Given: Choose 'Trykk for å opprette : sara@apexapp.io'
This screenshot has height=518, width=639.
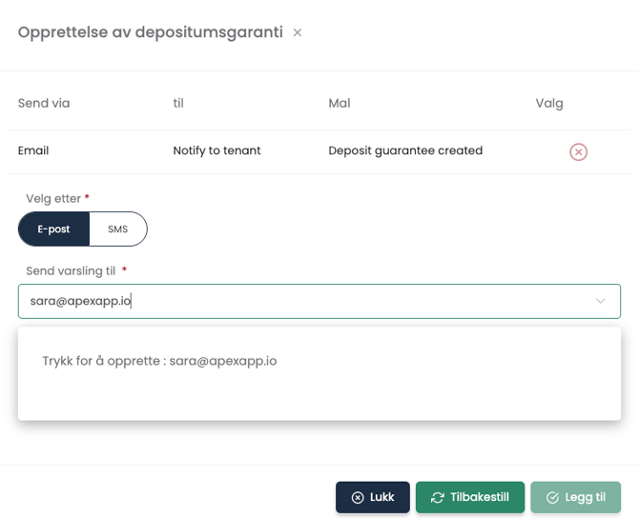Looking at the screenshot, I should (159, 362).
